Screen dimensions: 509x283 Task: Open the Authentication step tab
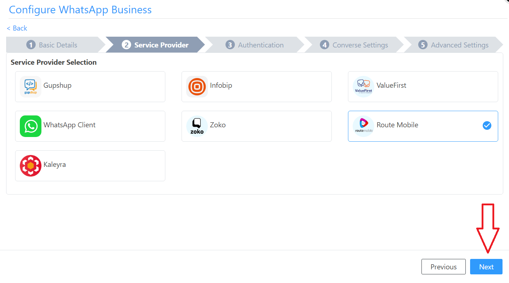255,45
